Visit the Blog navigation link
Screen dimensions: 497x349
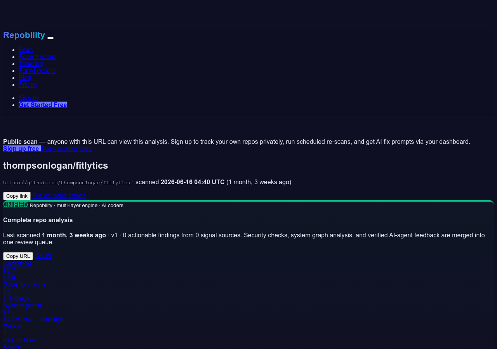click(x=25, y=78)
